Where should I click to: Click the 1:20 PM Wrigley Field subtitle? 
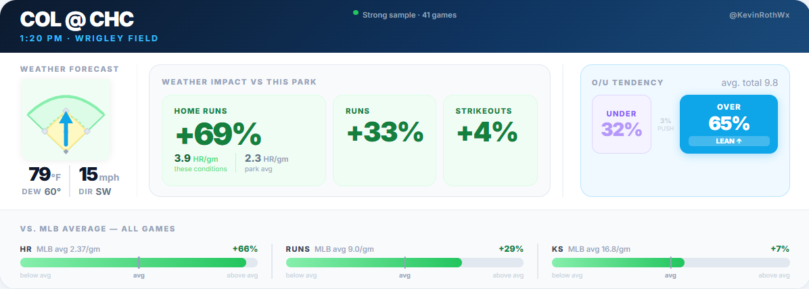tap(89, 39)
